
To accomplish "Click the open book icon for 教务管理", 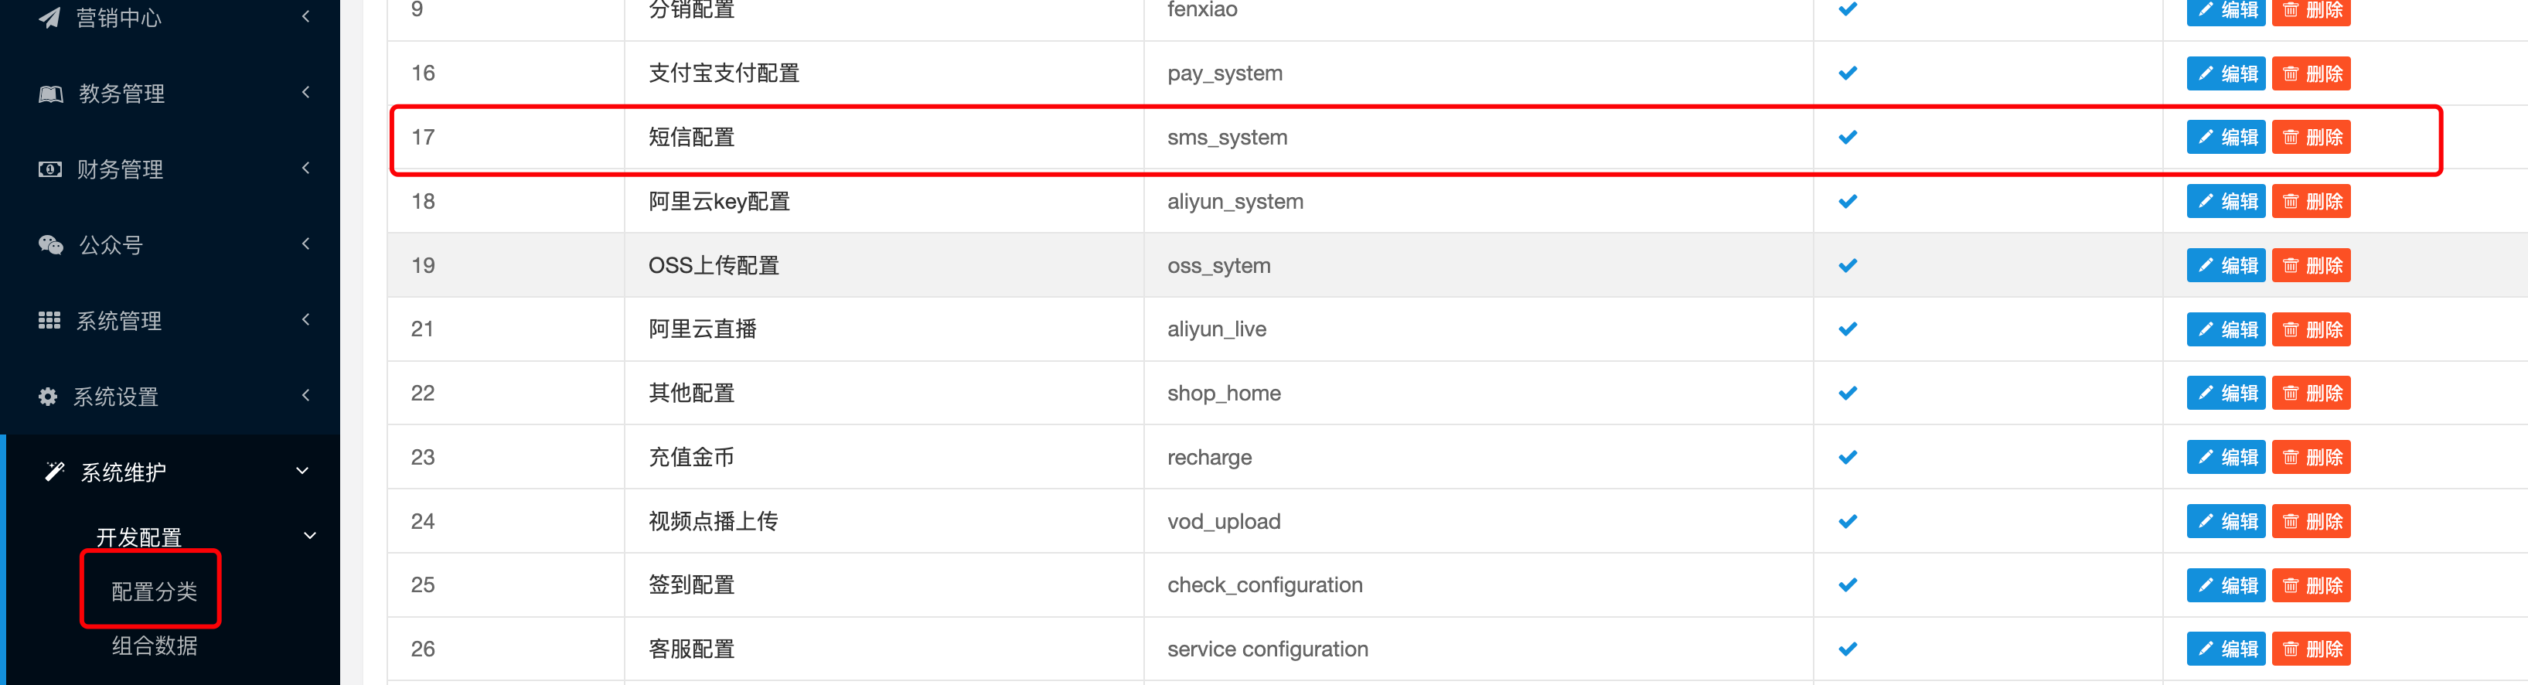I will (x=50, y=94).
